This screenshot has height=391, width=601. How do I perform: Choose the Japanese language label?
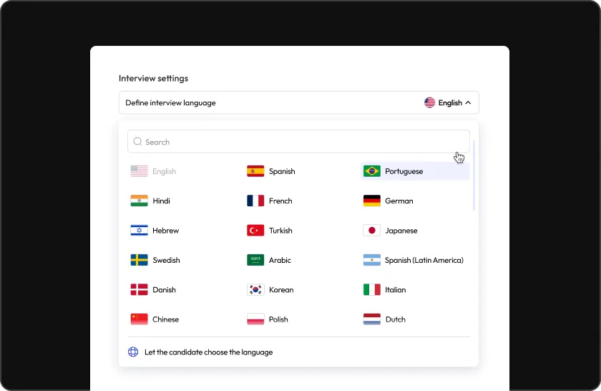point(401,230)
